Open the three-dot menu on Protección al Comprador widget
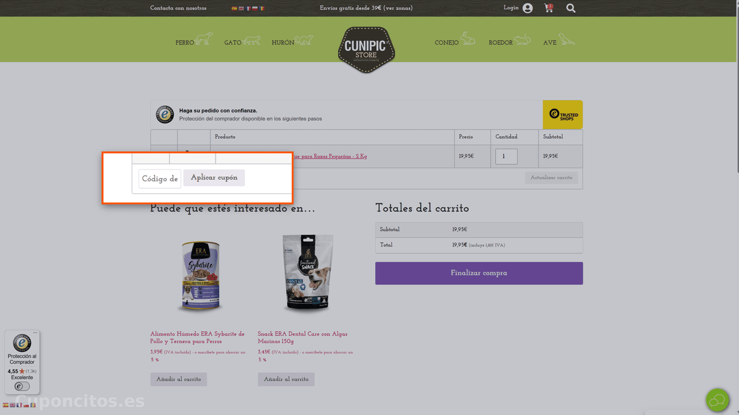 [35, 333]
